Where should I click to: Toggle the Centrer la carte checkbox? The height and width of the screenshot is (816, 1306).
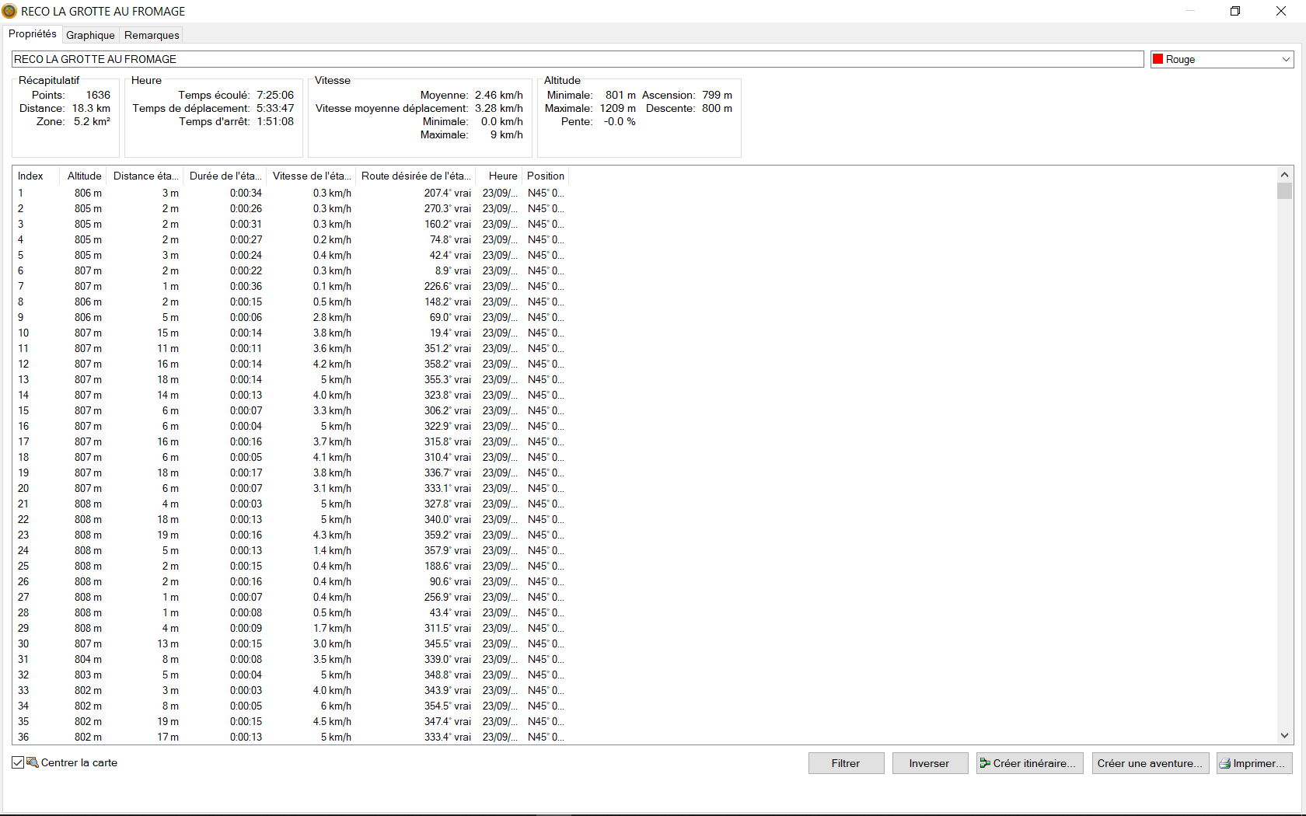18,762
